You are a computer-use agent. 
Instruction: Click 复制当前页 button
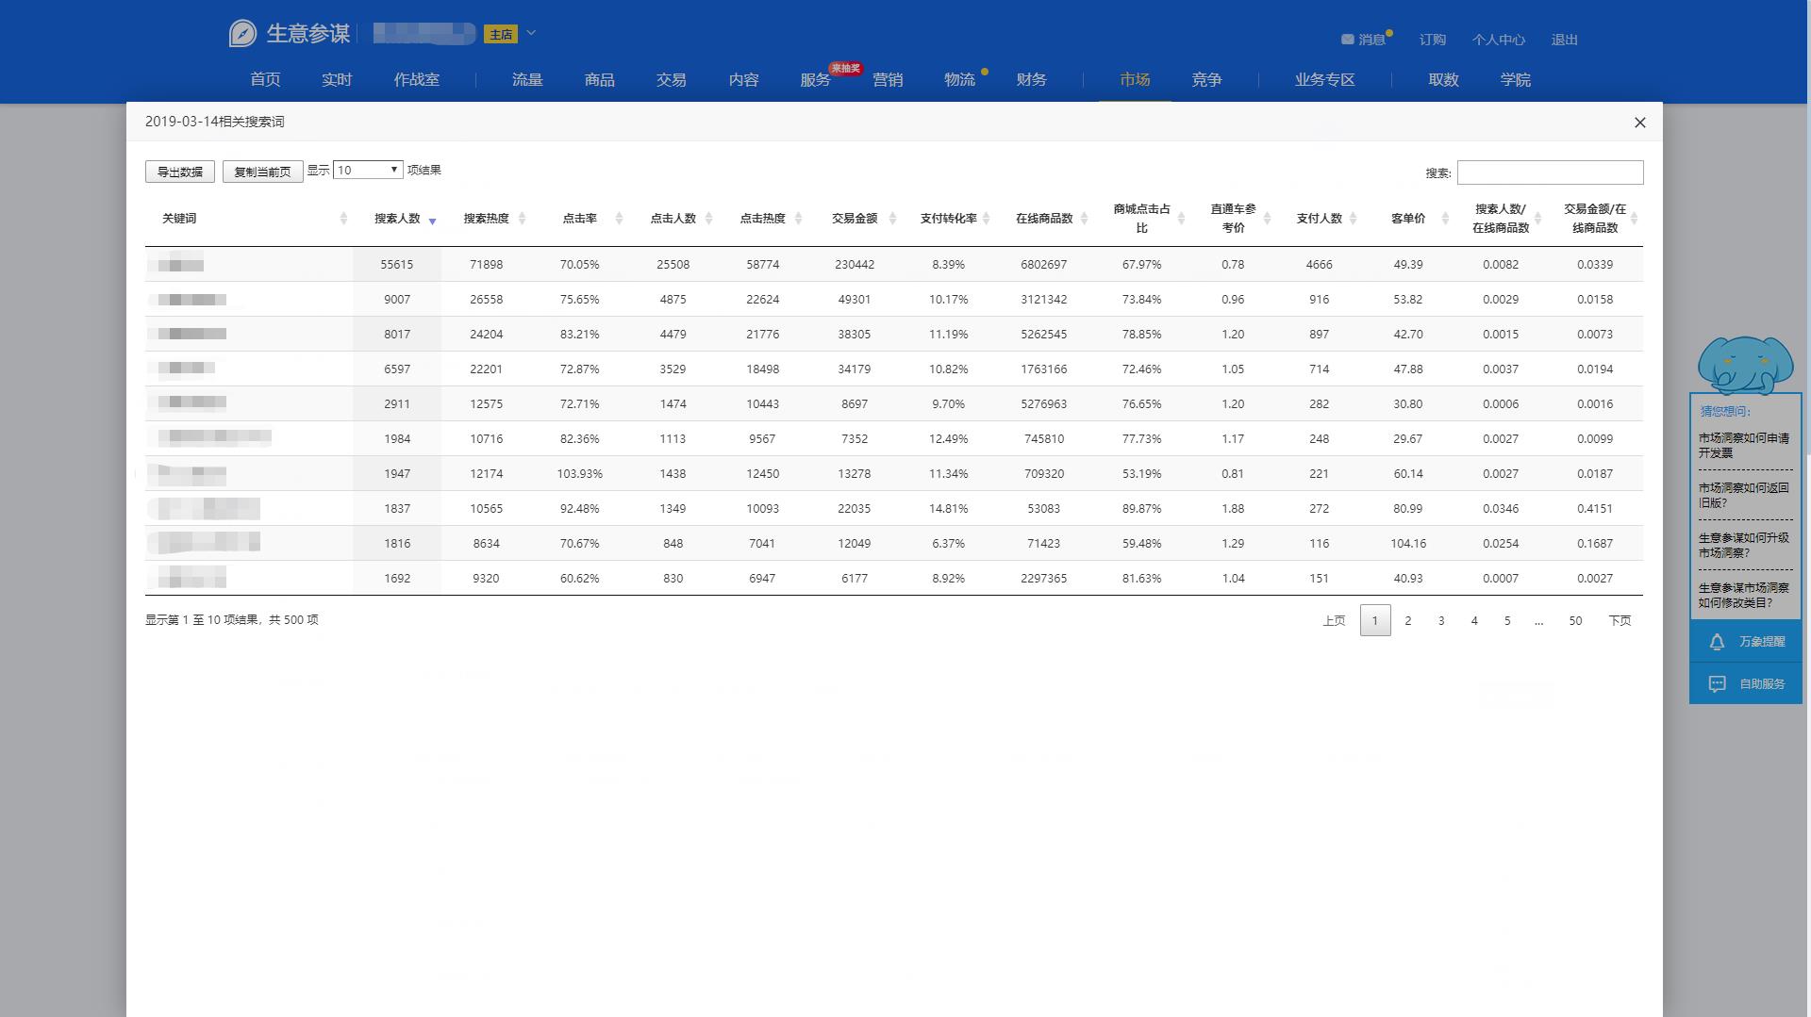pyautogui.click(x=262, y=172)
